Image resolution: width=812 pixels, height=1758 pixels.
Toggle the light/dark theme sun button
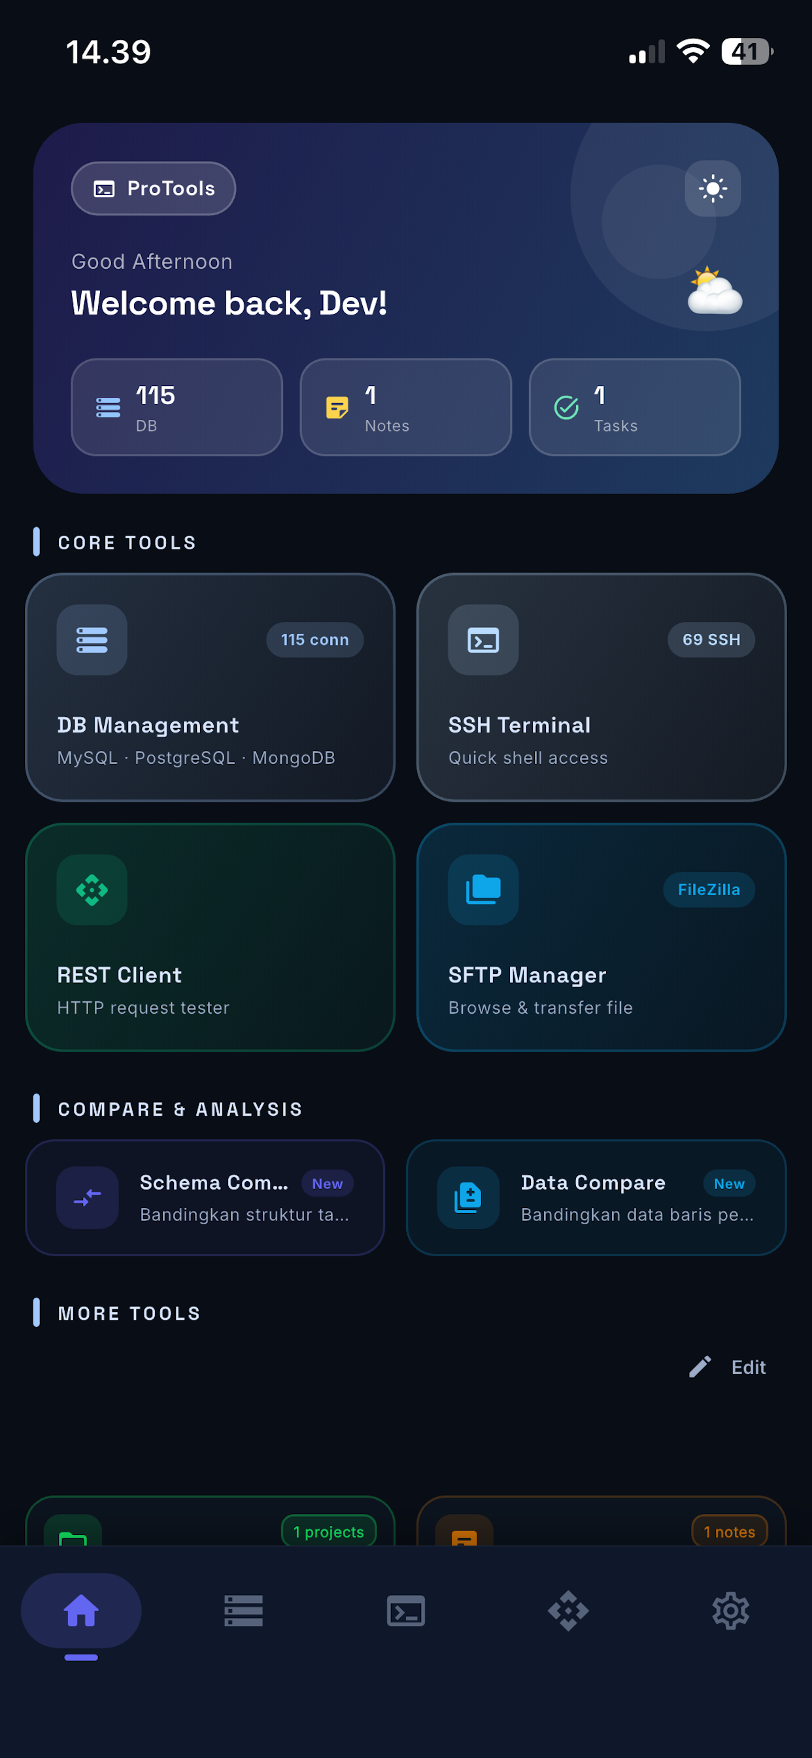713,188
